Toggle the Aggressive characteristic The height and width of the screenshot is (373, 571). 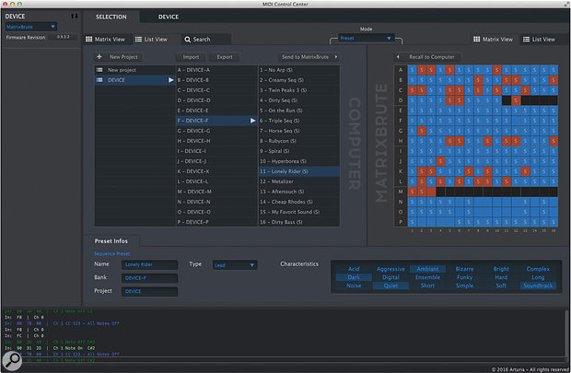(x=390, y=269)
